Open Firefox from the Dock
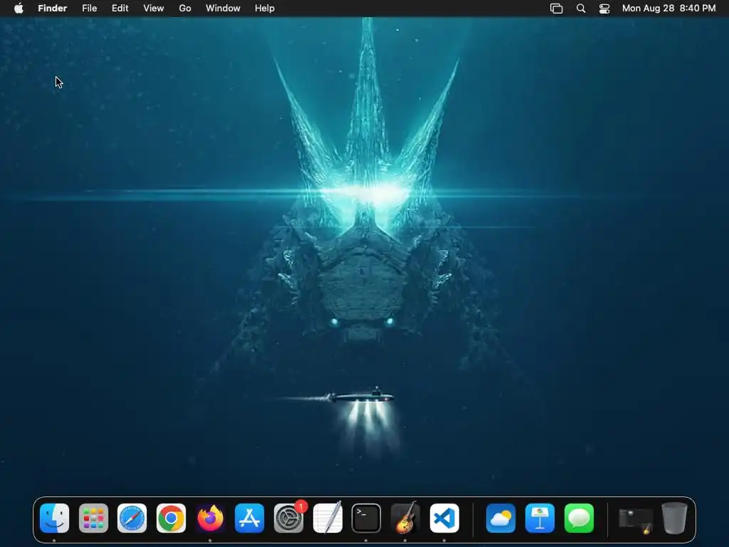Screen dimensions: 729x547 [x=210, y=518]
